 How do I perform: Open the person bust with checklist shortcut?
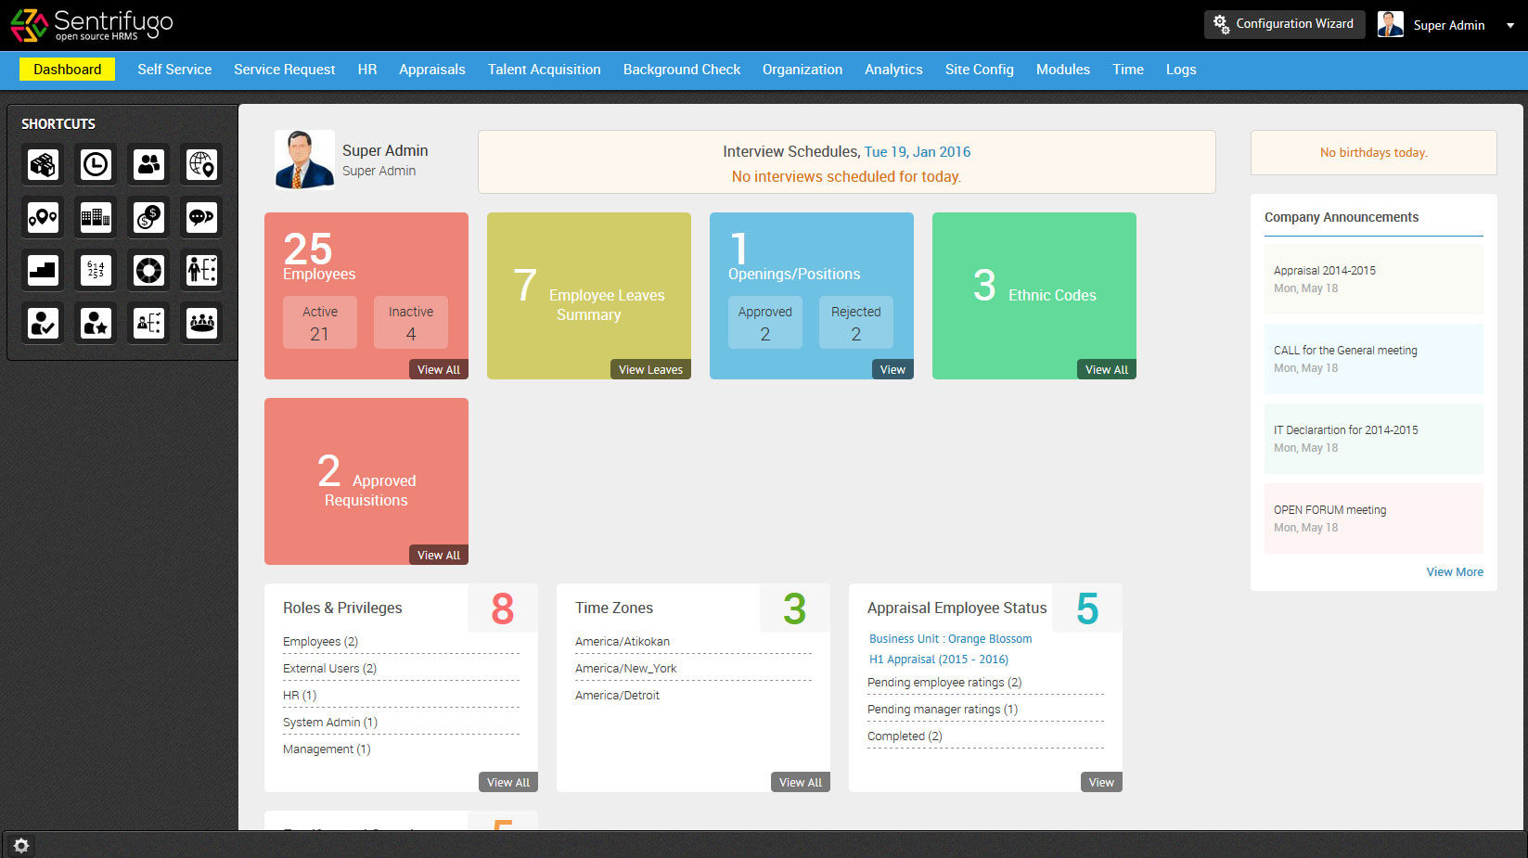(148, 324)
